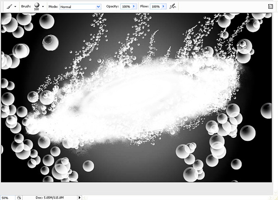The image size is (278, 200).
Task: Open the Opacity slider arrow
Action: coord(134,6)
